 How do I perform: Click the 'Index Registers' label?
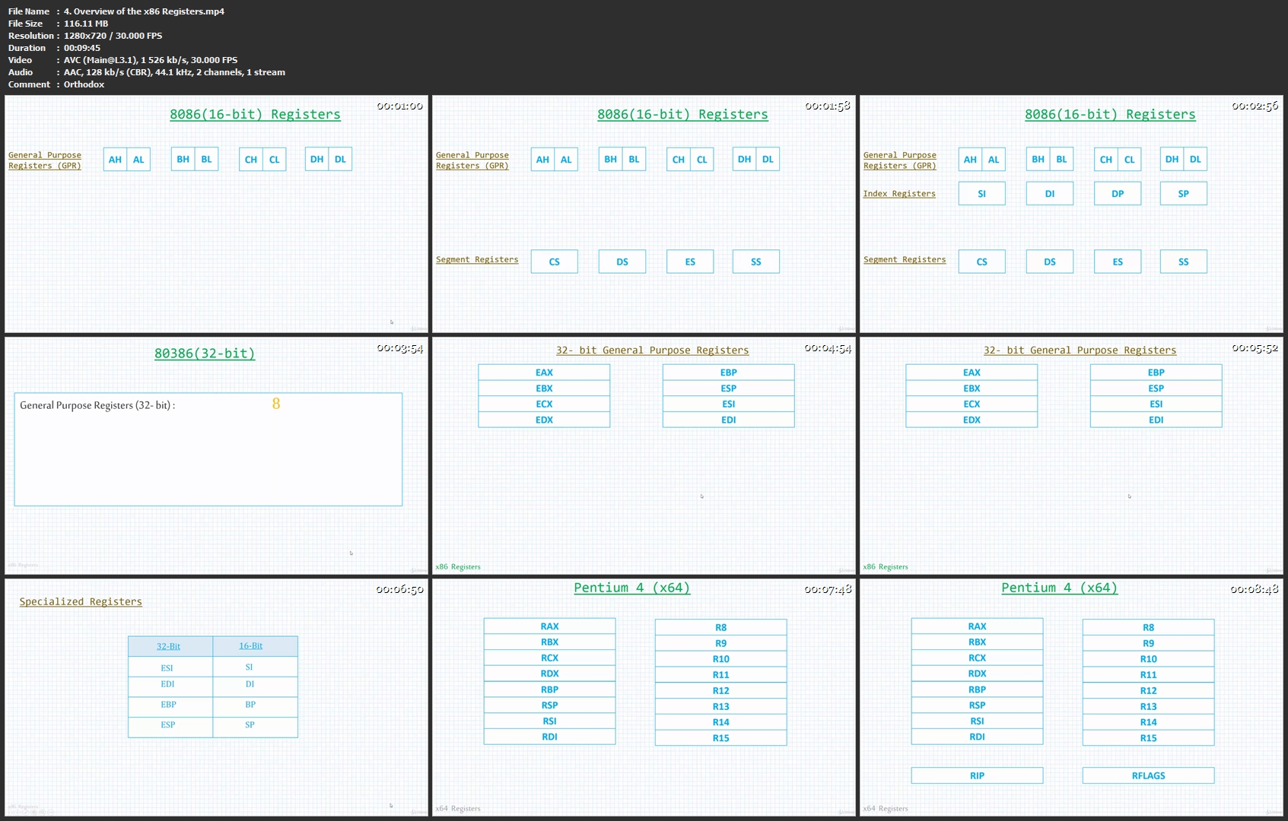(899, 194)
